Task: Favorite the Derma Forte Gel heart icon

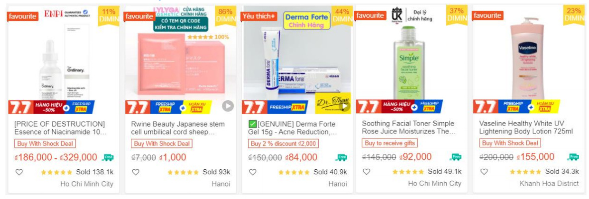Action: tap(253, 172)
